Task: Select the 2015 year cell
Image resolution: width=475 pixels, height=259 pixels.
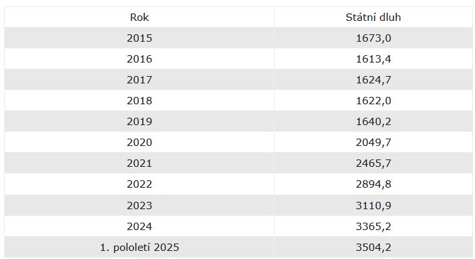Action: (139, 38)
